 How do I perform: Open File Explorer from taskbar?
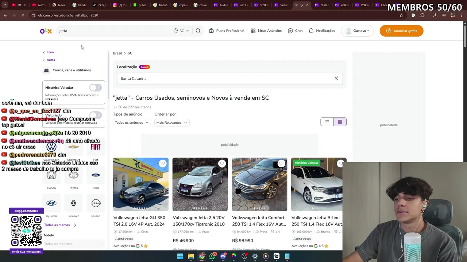pos(191,256)
